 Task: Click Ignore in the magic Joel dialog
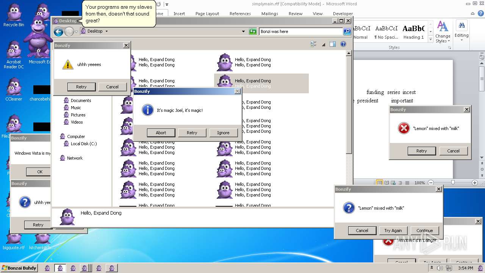223,133
